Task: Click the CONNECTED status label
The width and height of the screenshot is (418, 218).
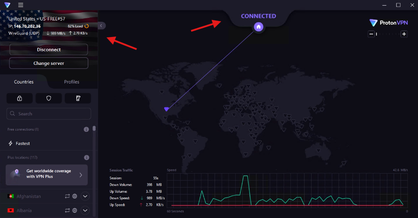Action: click(x=258, y=16)
